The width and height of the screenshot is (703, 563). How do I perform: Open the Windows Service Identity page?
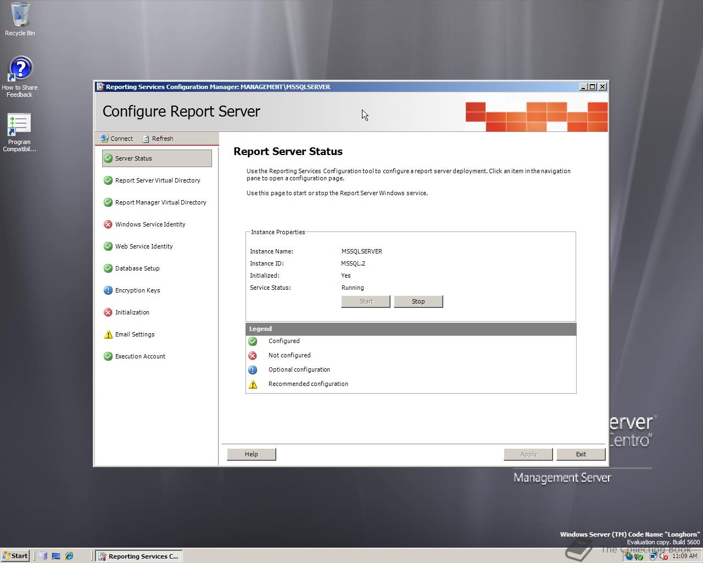click(x=144, y=224)
